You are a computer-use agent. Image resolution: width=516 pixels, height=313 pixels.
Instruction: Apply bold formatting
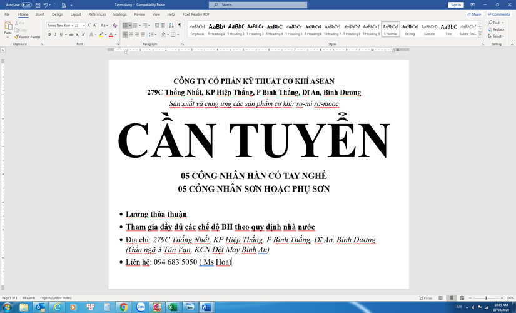[49, 34]
